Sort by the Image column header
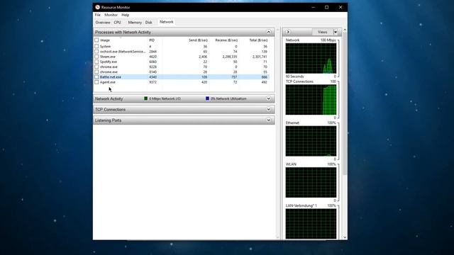Screen dimensions: 454x255 tap(105, 40)
